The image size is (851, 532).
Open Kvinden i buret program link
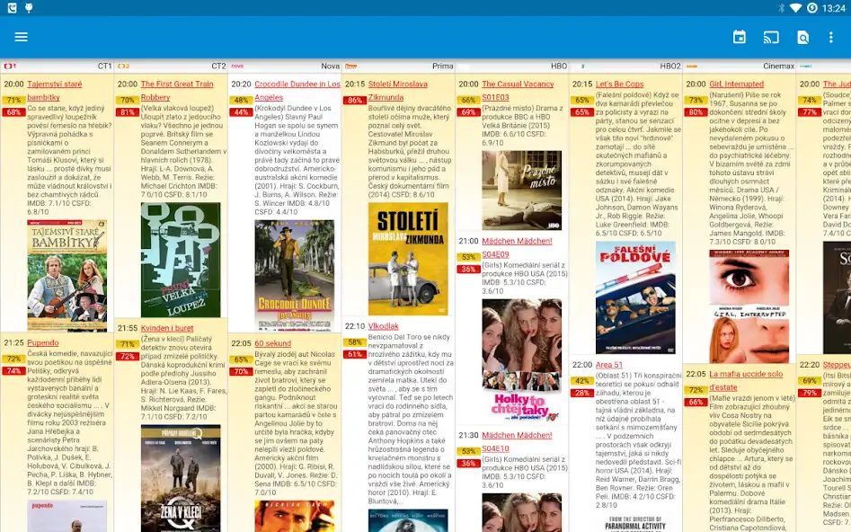167,328
